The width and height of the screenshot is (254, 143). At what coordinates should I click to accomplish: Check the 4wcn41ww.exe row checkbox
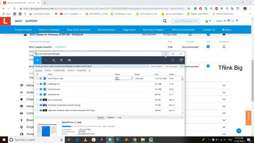click(37, 89)
